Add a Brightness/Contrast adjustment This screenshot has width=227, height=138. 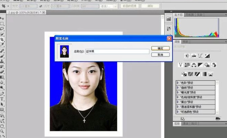click(187, 56)
